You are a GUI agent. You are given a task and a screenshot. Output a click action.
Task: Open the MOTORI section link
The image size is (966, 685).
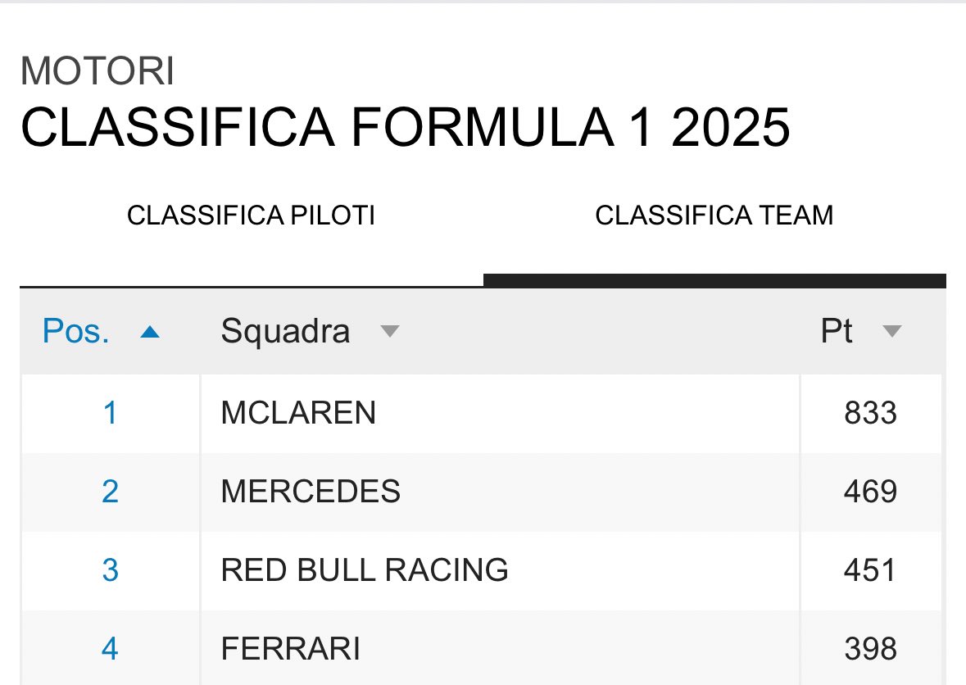pyautogui.click(x=98, y=70)
